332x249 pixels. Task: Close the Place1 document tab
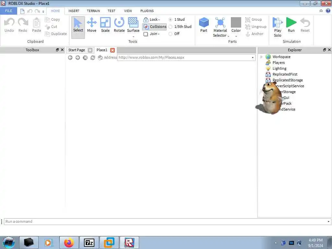(113, 50)
